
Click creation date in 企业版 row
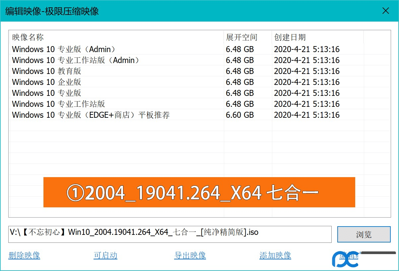click(x=307, y=82)
